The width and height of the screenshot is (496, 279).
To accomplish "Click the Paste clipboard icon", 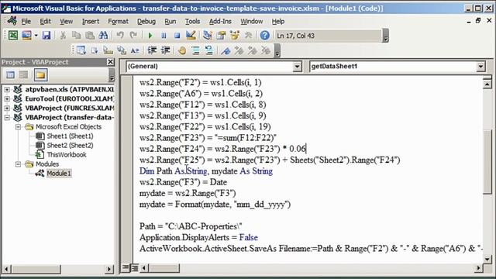I will click(90, 36).
